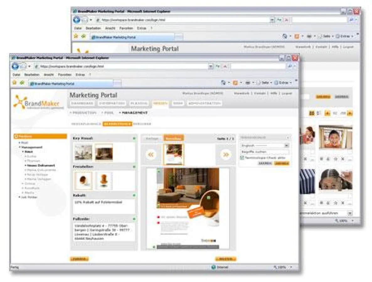Toggle the Terminologie-Check aktiv checkbox
Screen dimensions: 372x282
(x=242, y=158)
